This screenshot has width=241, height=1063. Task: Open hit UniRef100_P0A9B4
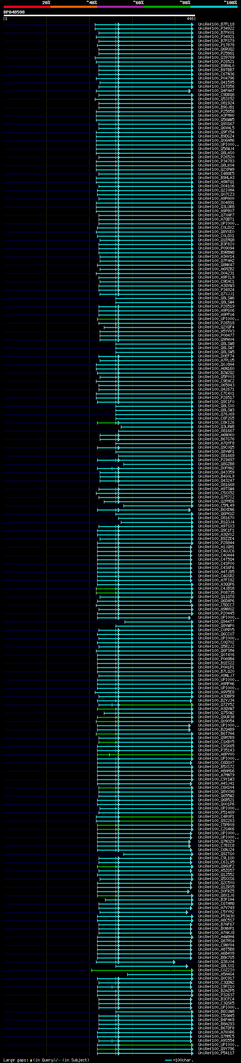click(x=216, y=659)
